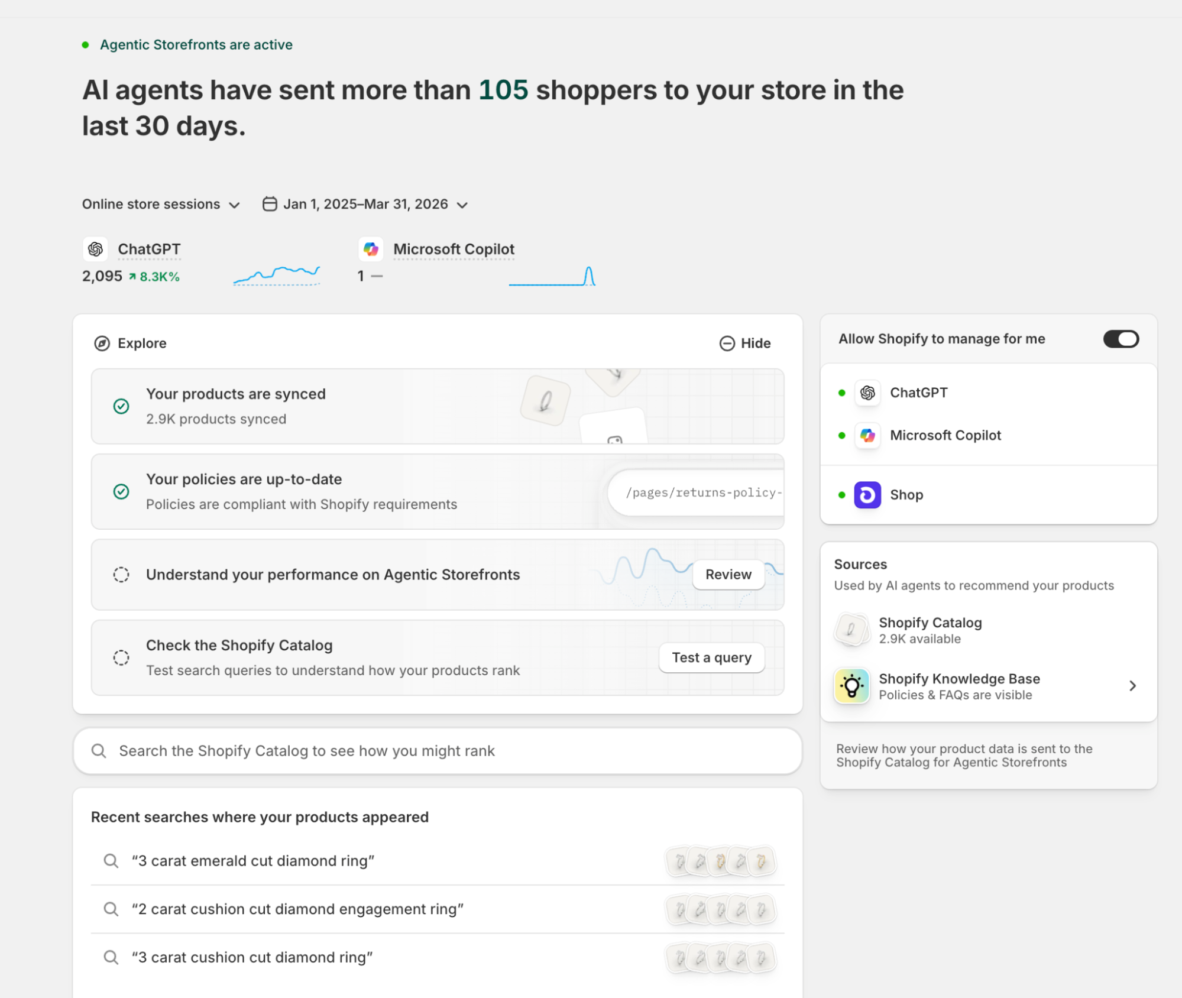Click the dashed circle next to Check the Shopify Catalog
The height and width of the screenshot is (998, 1182).
tap(121, 657)
